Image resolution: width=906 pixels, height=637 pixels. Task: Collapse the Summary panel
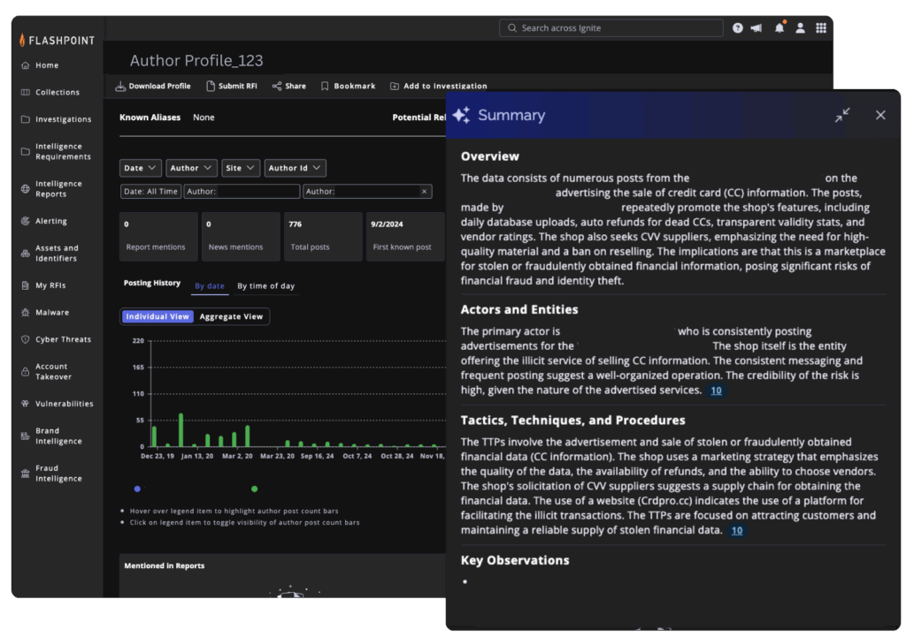842,115
